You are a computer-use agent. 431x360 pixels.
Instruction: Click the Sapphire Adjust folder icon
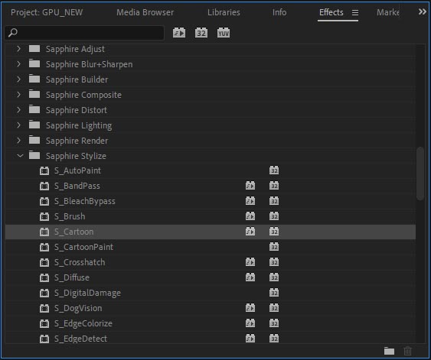tap(34, 49)
